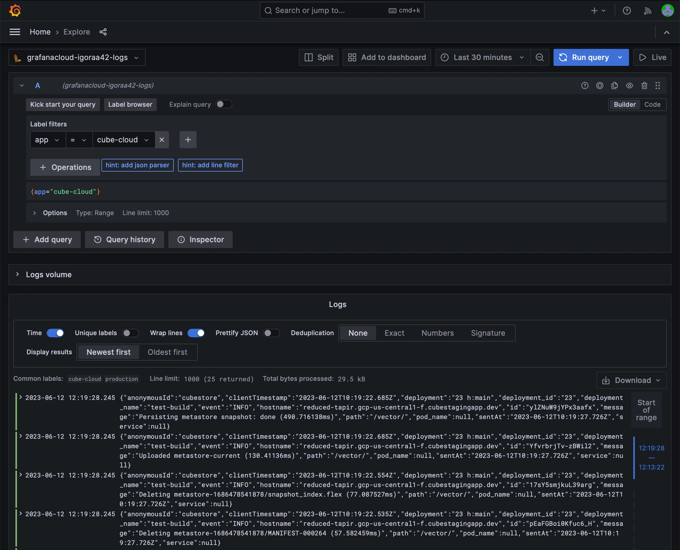Delete query A using trash icon

click(x=644, y=86)
